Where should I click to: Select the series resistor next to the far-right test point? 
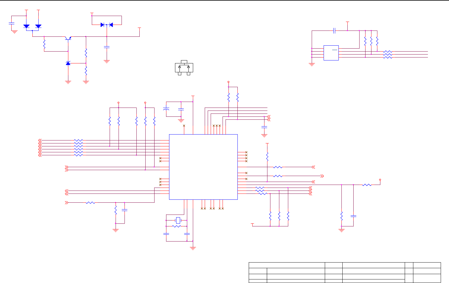367,185
